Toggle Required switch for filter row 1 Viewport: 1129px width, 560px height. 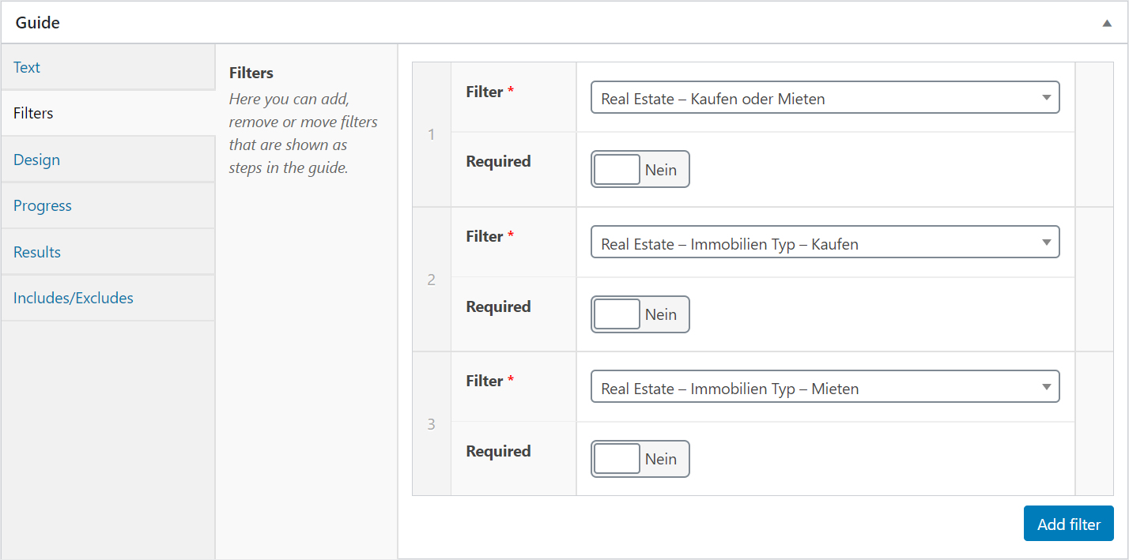coord(640,169)
